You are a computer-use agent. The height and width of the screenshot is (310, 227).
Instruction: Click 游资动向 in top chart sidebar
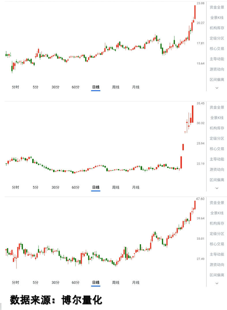(217, 69)
